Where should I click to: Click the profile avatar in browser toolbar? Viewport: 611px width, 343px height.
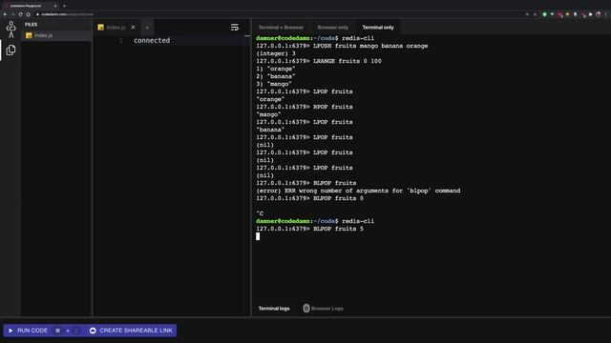pos(599,14)
